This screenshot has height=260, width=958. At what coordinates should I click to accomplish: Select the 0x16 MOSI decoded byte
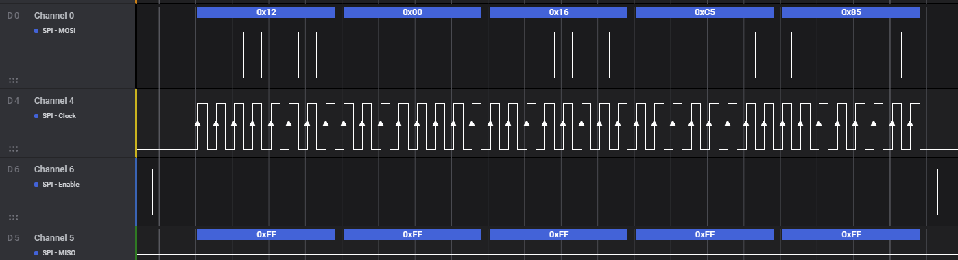559,12
